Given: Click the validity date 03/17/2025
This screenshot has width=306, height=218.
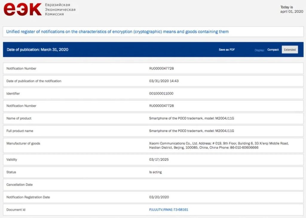Looking at the screenshot, I should coord(159,160).
